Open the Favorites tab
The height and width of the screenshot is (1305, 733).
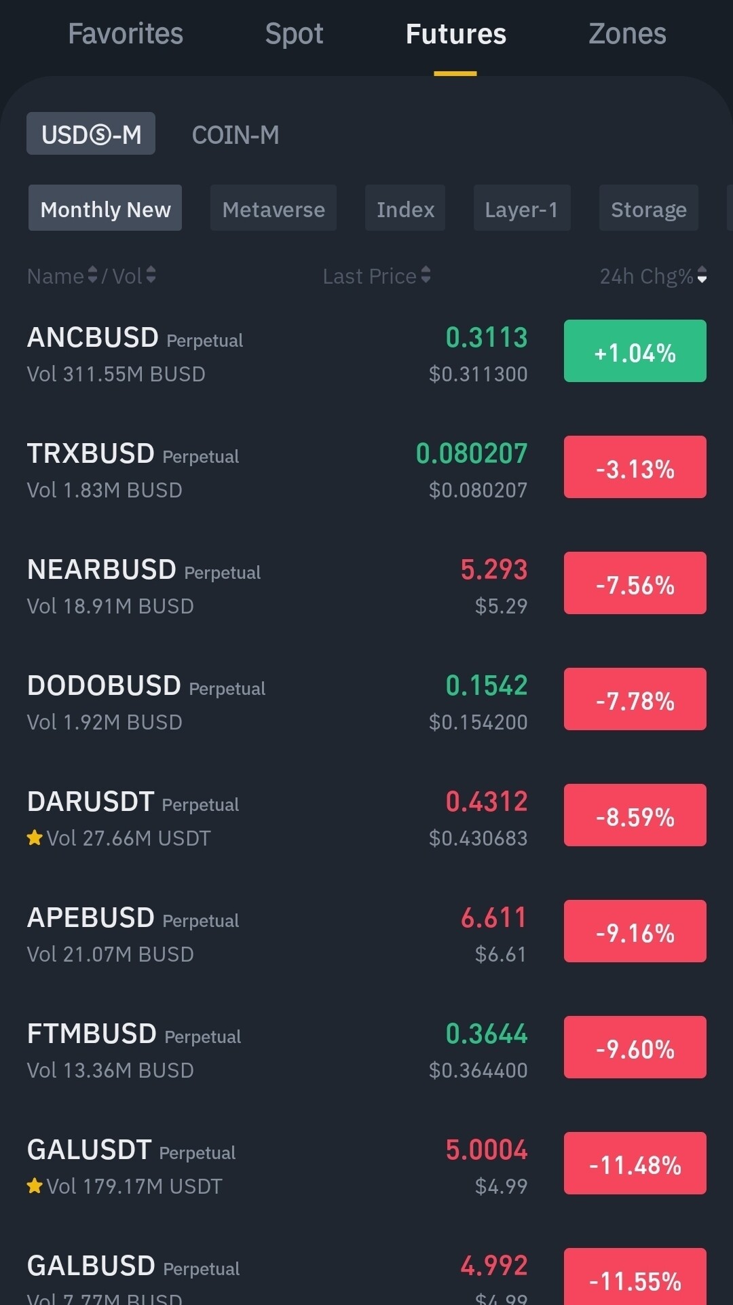(x=126, y=34)
